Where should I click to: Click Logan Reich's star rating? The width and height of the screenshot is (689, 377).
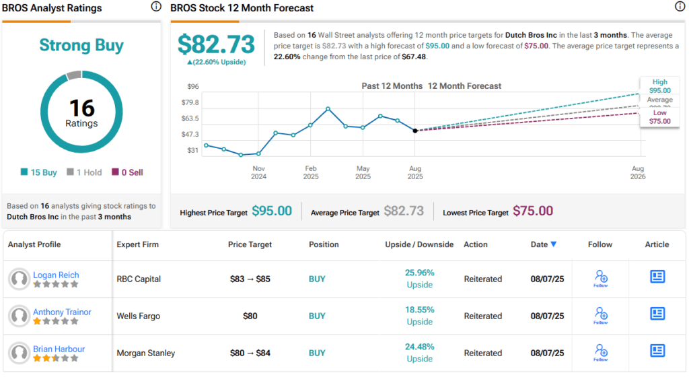(56, 284)
